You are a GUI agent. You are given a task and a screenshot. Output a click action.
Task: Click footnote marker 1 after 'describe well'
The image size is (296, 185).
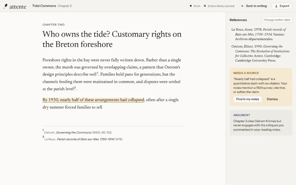pyautogui.click(x=98, y=73)
